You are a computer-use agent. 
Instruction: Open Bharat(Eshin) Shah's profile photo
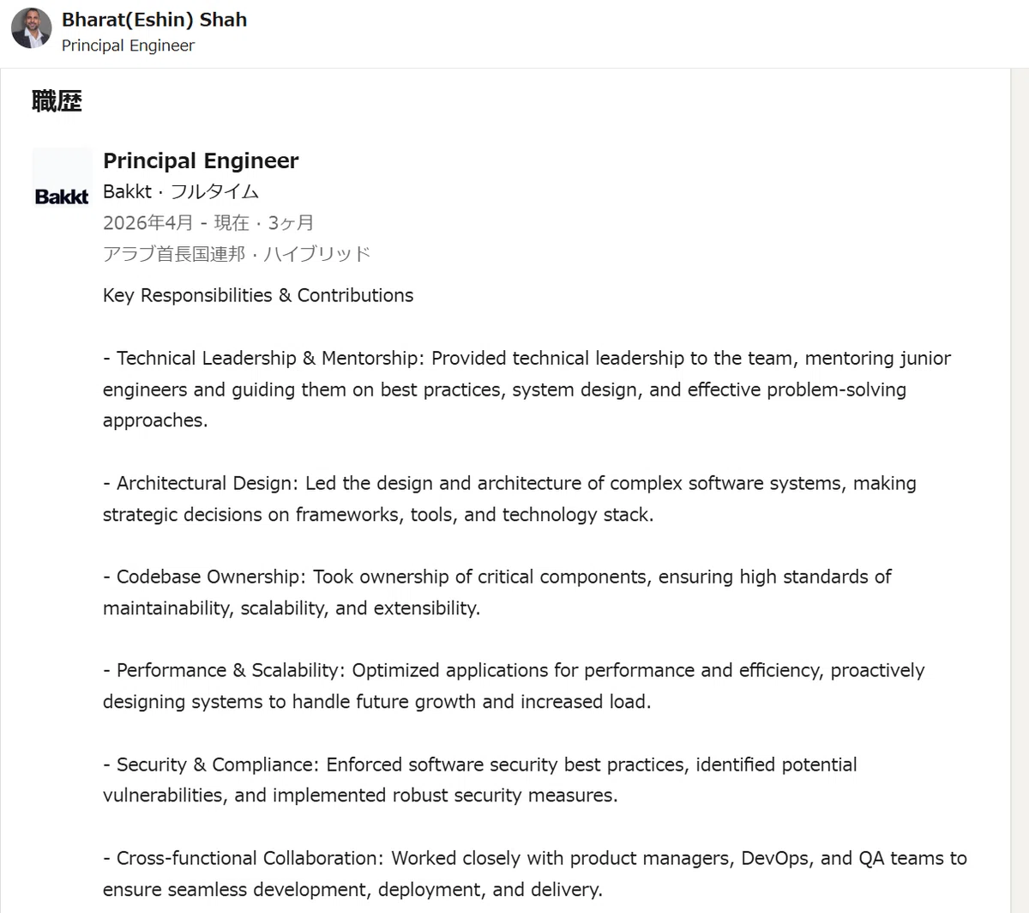(32, 28)
